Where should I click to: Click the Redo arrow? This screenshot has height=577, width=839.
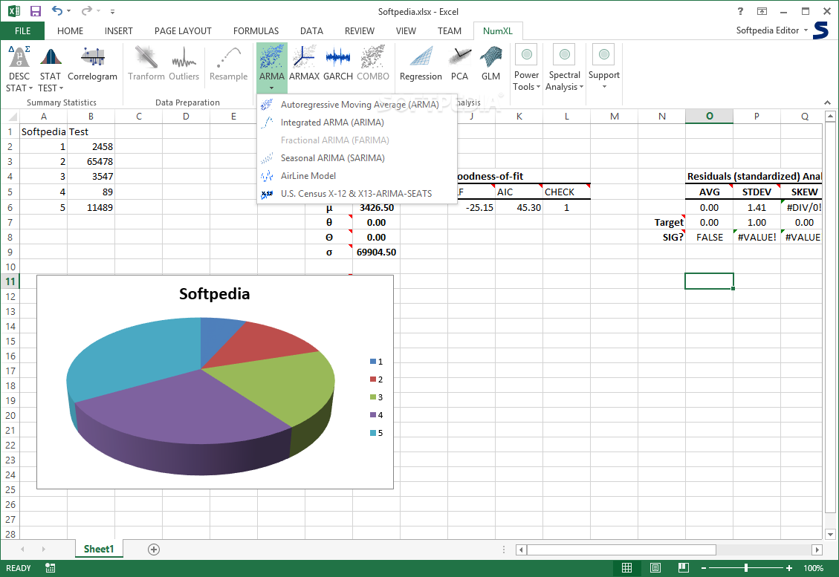(x=87, y=10)
